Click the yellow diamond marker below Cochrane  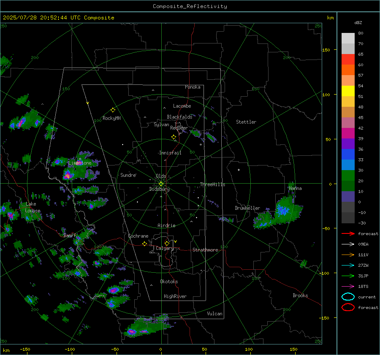point(144,244)
